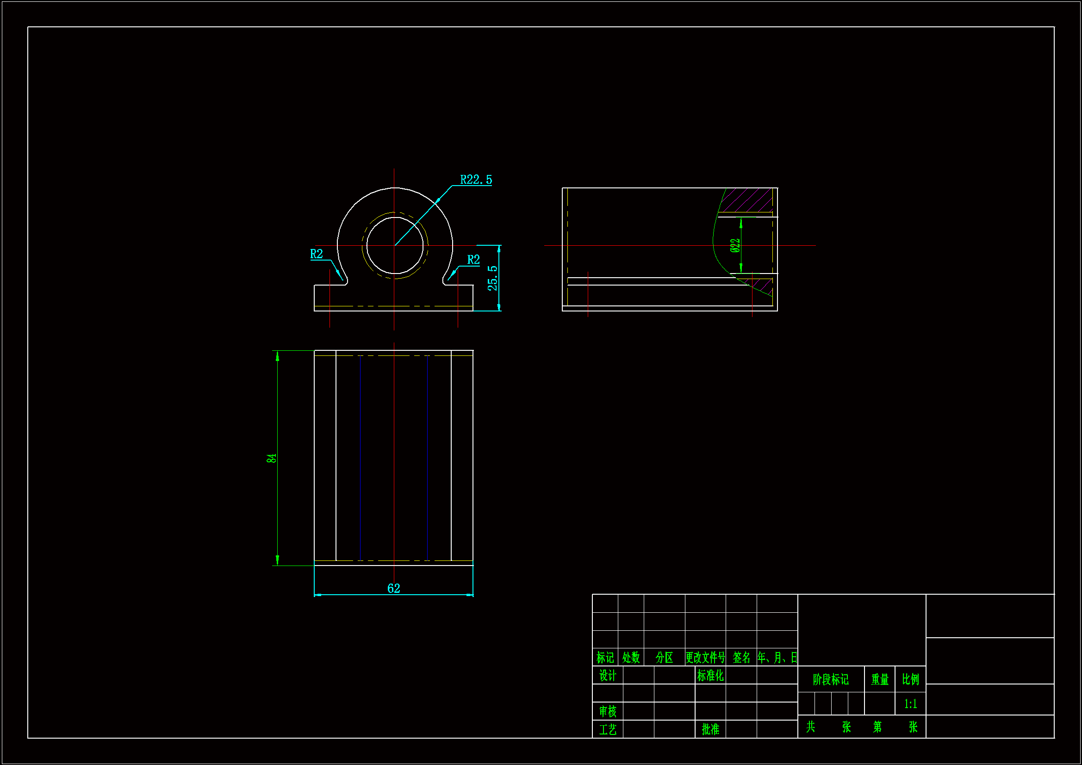Image resolution: width=1082 pixels, height=765 pixels.
Task: Click the 重量 title block cell
Action: (879, 679)
